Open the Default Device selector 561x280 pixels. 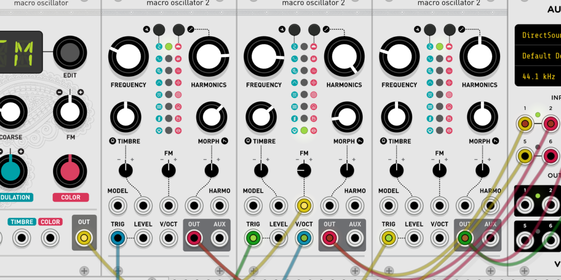539,56
